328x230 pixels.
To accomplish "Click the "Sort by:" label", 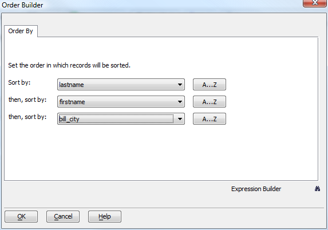I will point(19,82).
